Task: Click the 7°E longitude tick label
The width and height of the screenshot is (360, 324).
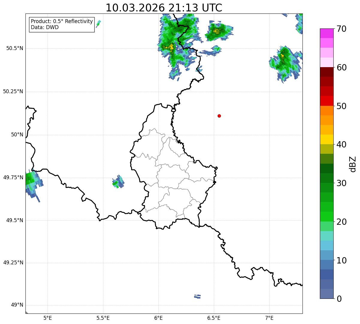Action: point(269,317)
